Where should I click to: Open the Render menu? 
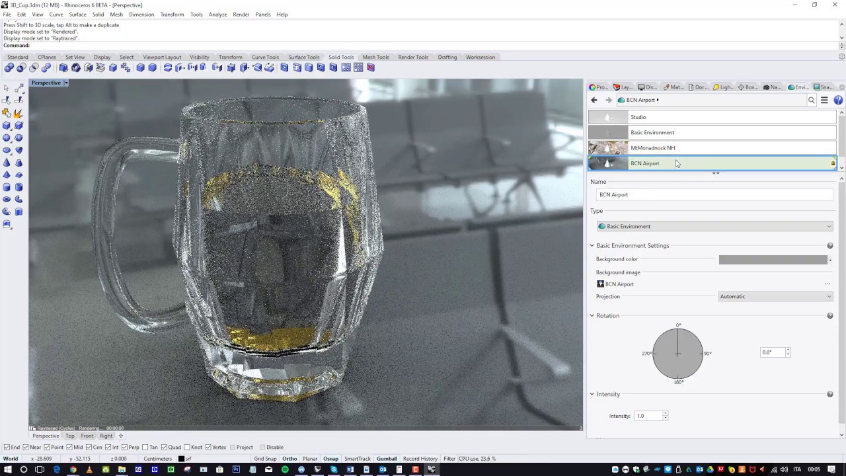(241, 15)
